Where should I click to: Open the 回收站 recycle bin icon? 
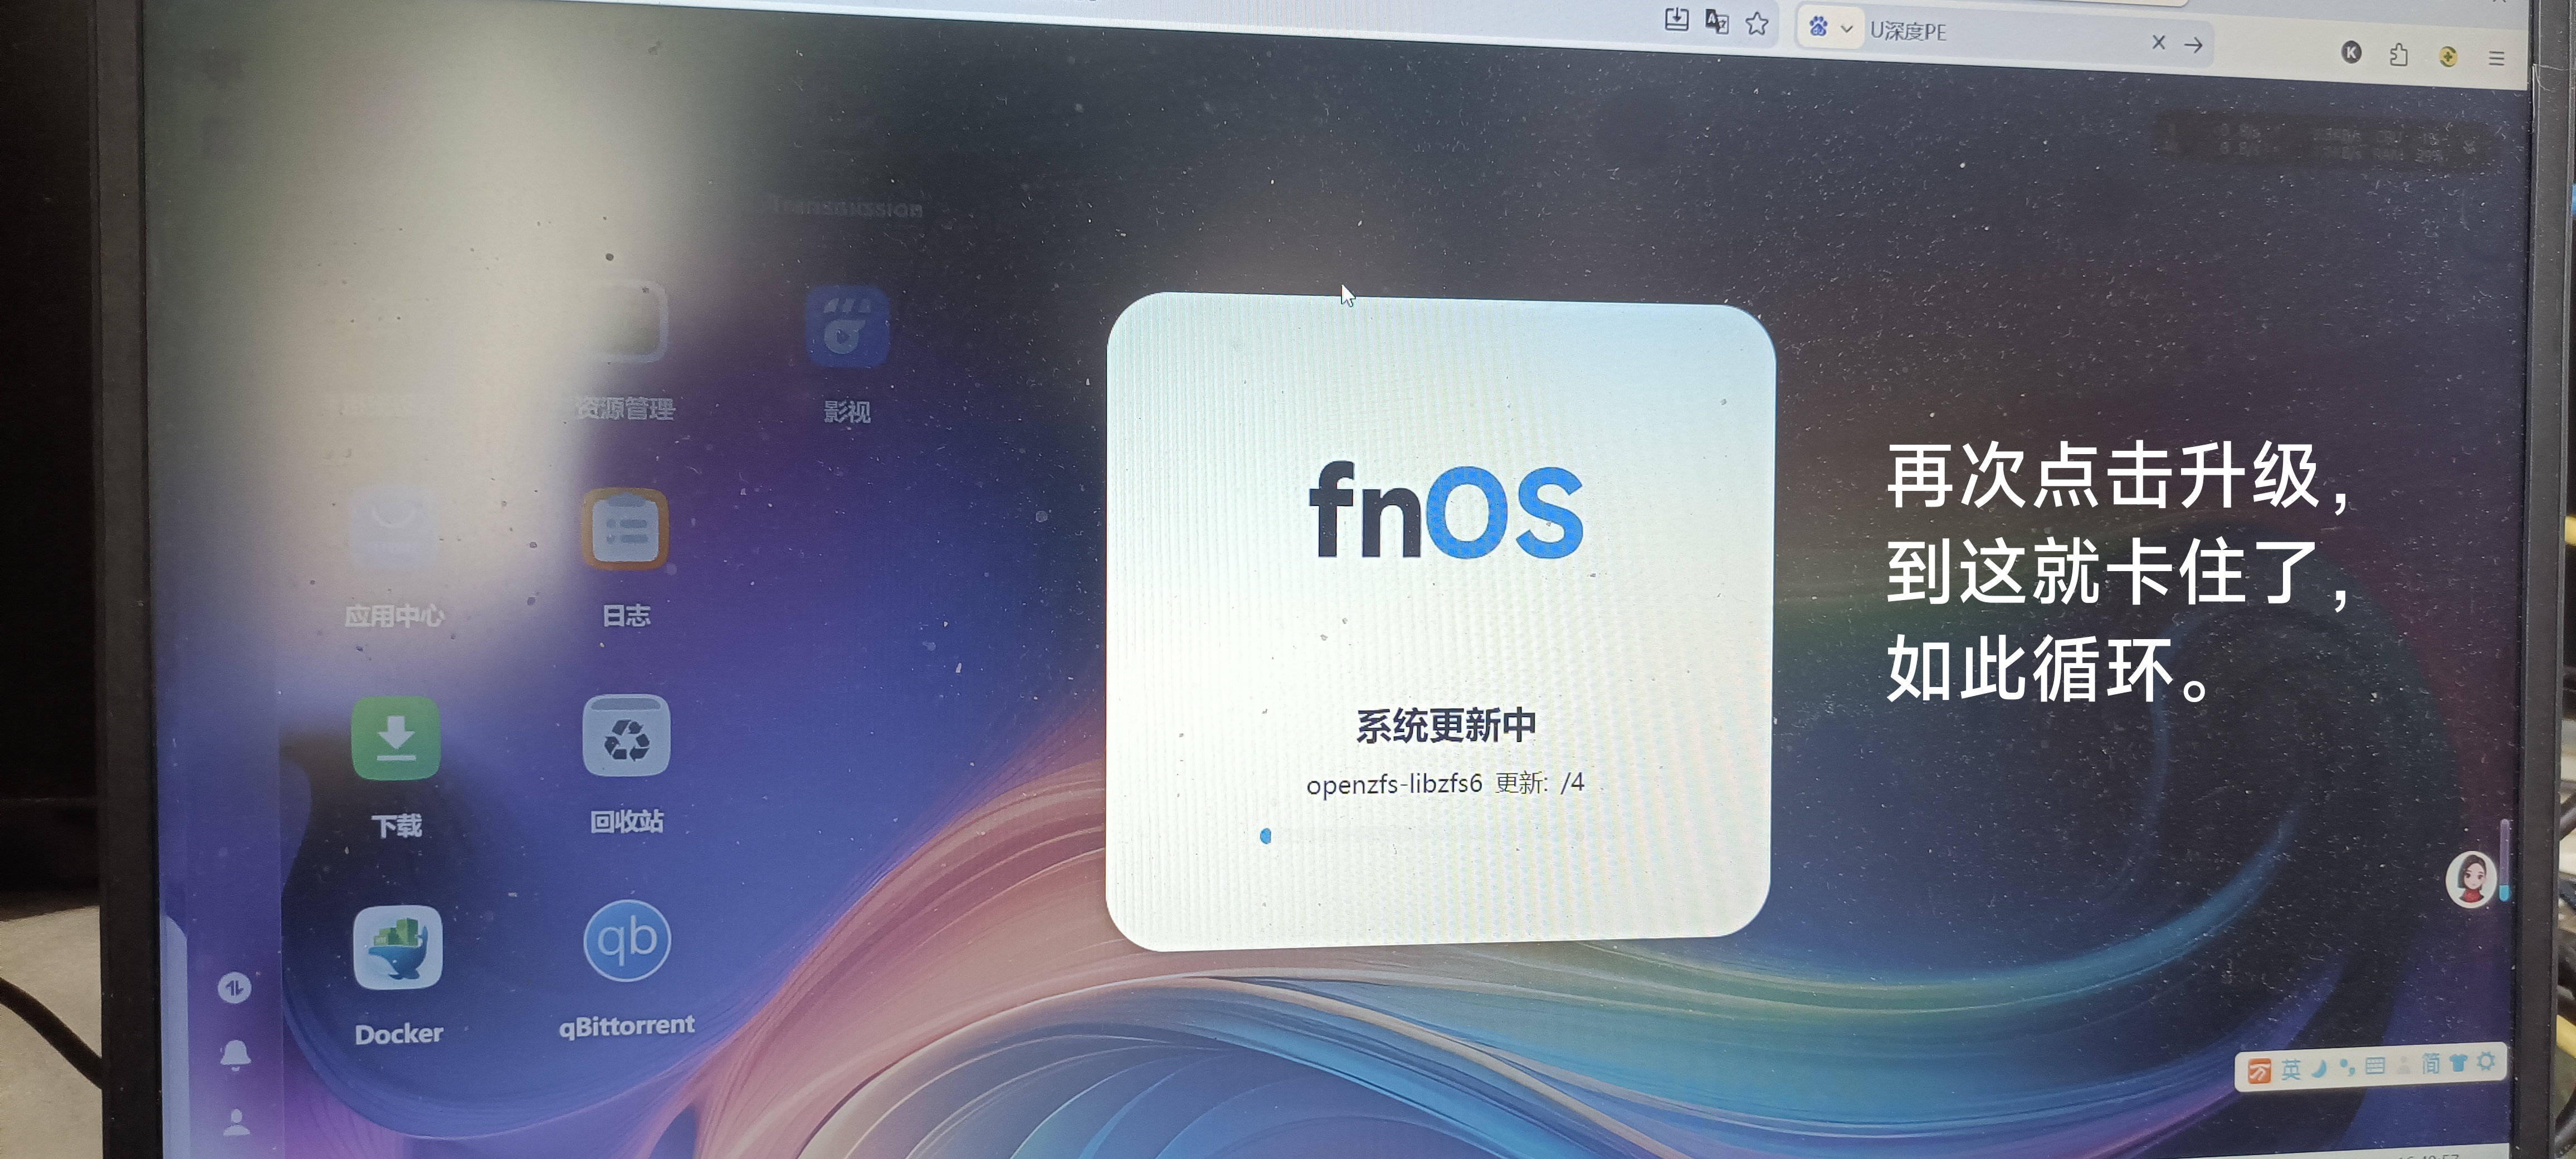click(626, 736)
